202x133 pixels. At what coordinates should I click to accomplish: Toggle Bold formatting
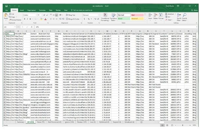25,19
